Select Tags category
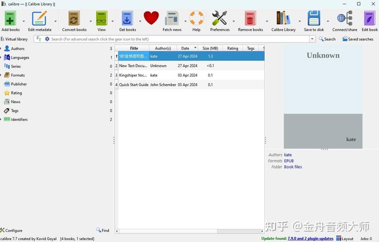 [x=15, y=111]
